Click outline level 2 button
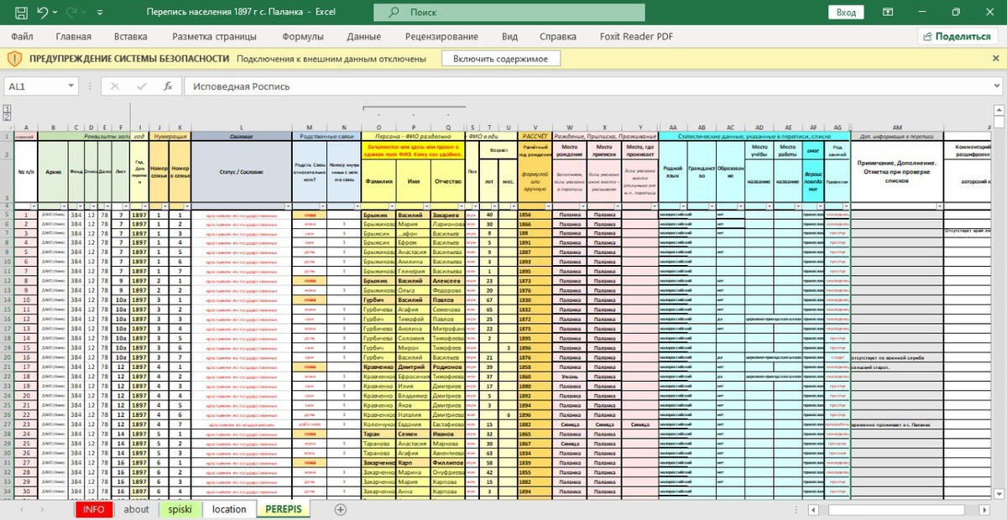Image resolution: width=1007 pixels, height=520 pixels. [7, 116]
